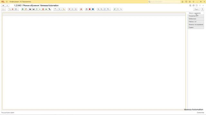Open the pointer tool dropdown right of refresh
This screenshot has width=206, height=115.
click(x=109, y=9)
